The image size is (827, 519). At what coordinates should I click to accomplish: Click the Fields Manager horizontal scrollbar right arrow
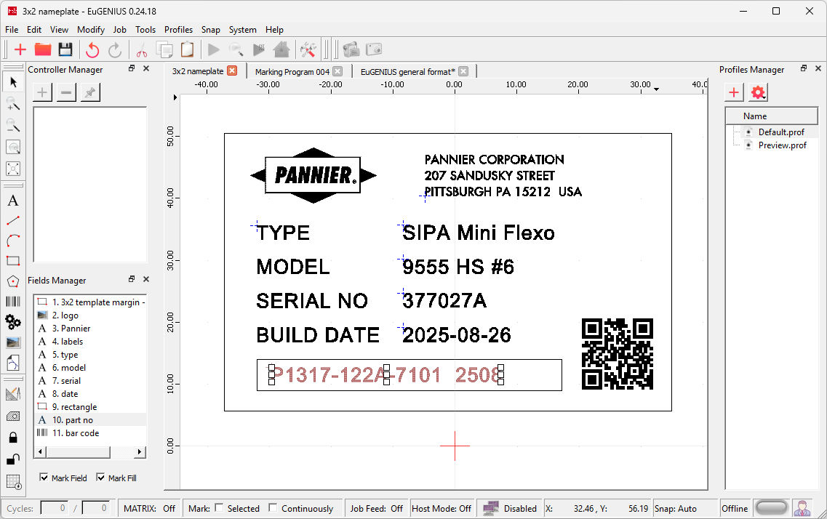click(139, 452)
